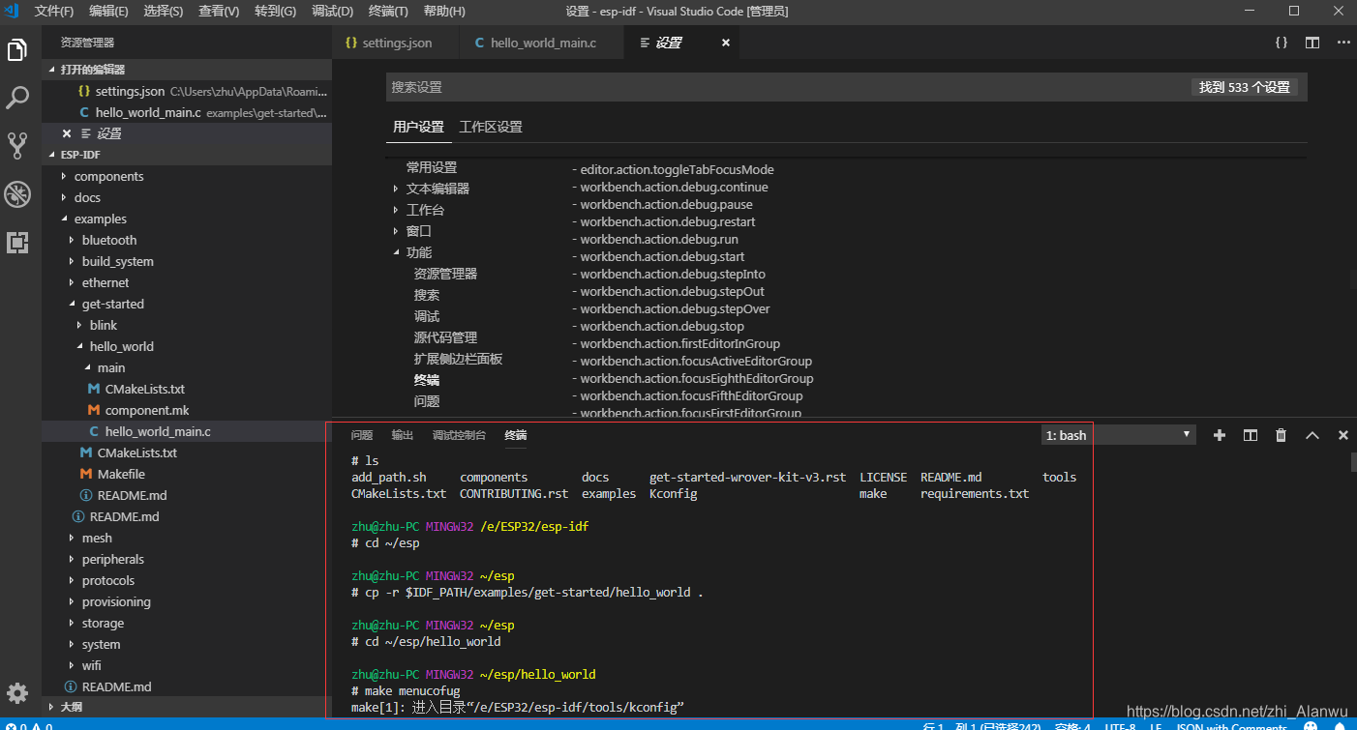The height and width of the screenshot is (730, 1357).
Task: Open the 编辑(E) menu
Action: (x=108, y=11)
